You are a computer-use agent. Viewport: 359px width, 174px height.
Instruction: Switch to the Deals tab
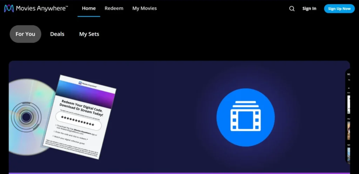pyautogui.click(x=57, y=34)
